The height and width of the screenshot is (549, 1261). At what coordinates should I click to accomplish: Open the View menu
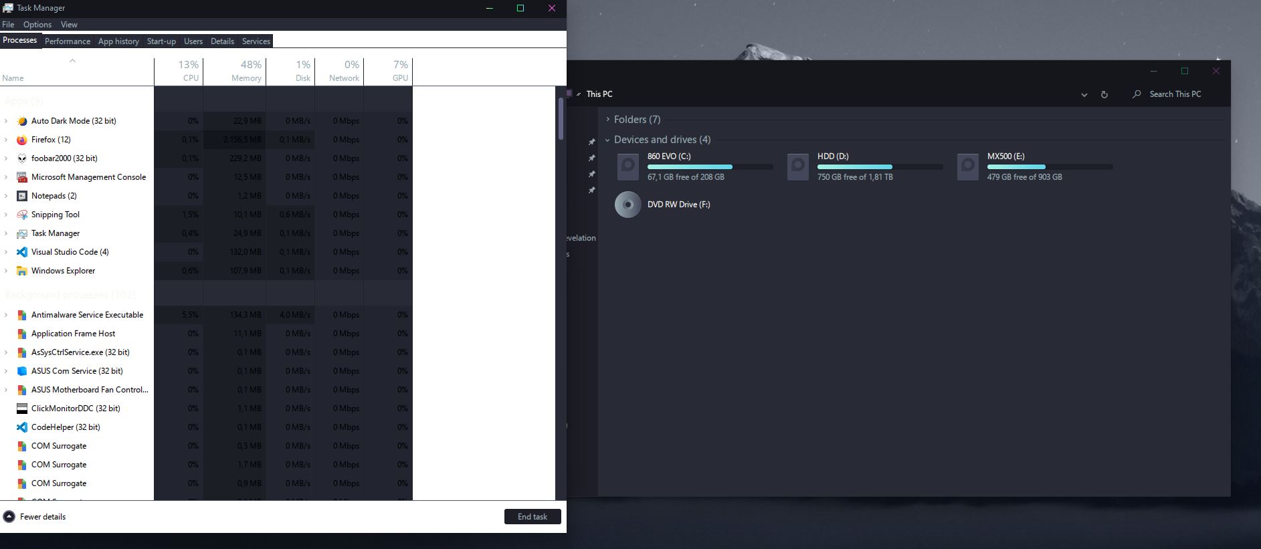[x=69, y=24]
